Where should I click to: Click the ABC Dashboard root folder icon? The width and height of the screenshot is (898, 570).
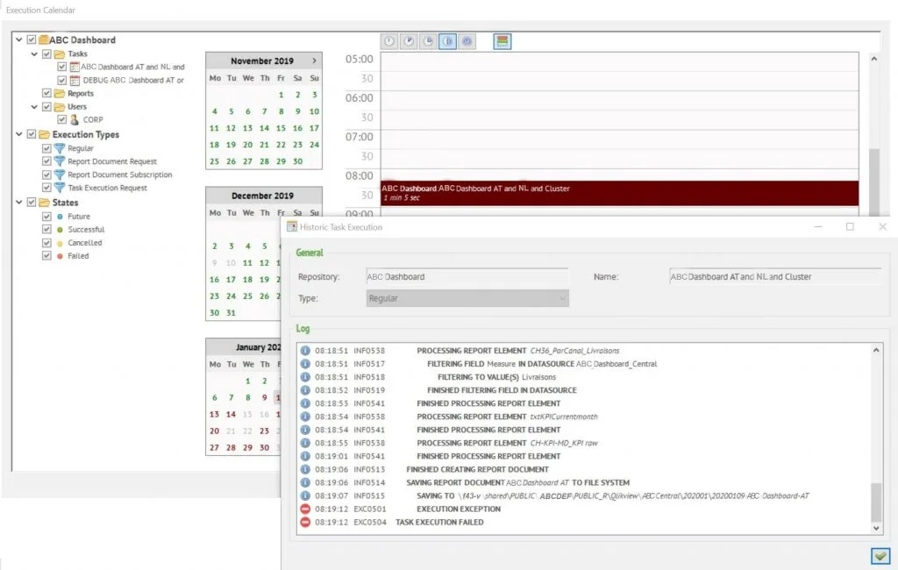[44, 39]
